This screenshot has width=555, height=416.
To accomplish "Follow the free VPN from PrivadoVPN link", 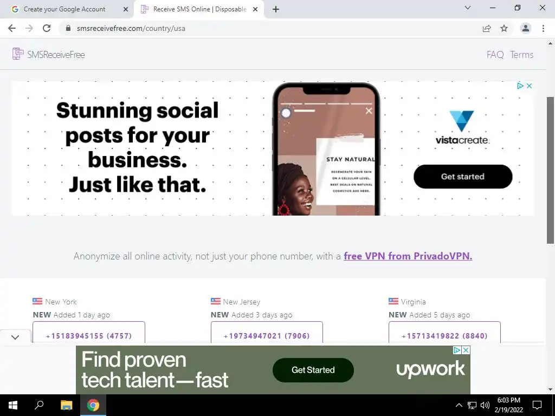I will 408,256.
